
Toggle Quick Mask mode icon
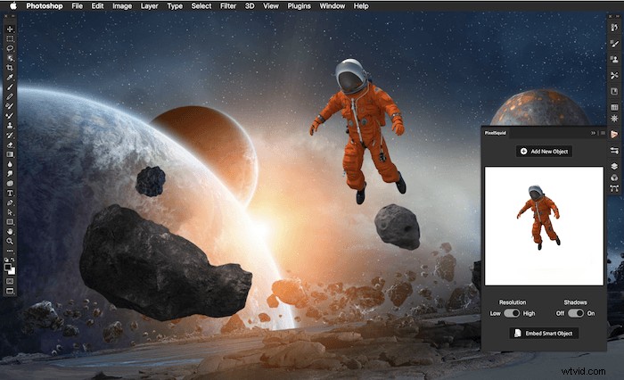click(x=10, y=281)
